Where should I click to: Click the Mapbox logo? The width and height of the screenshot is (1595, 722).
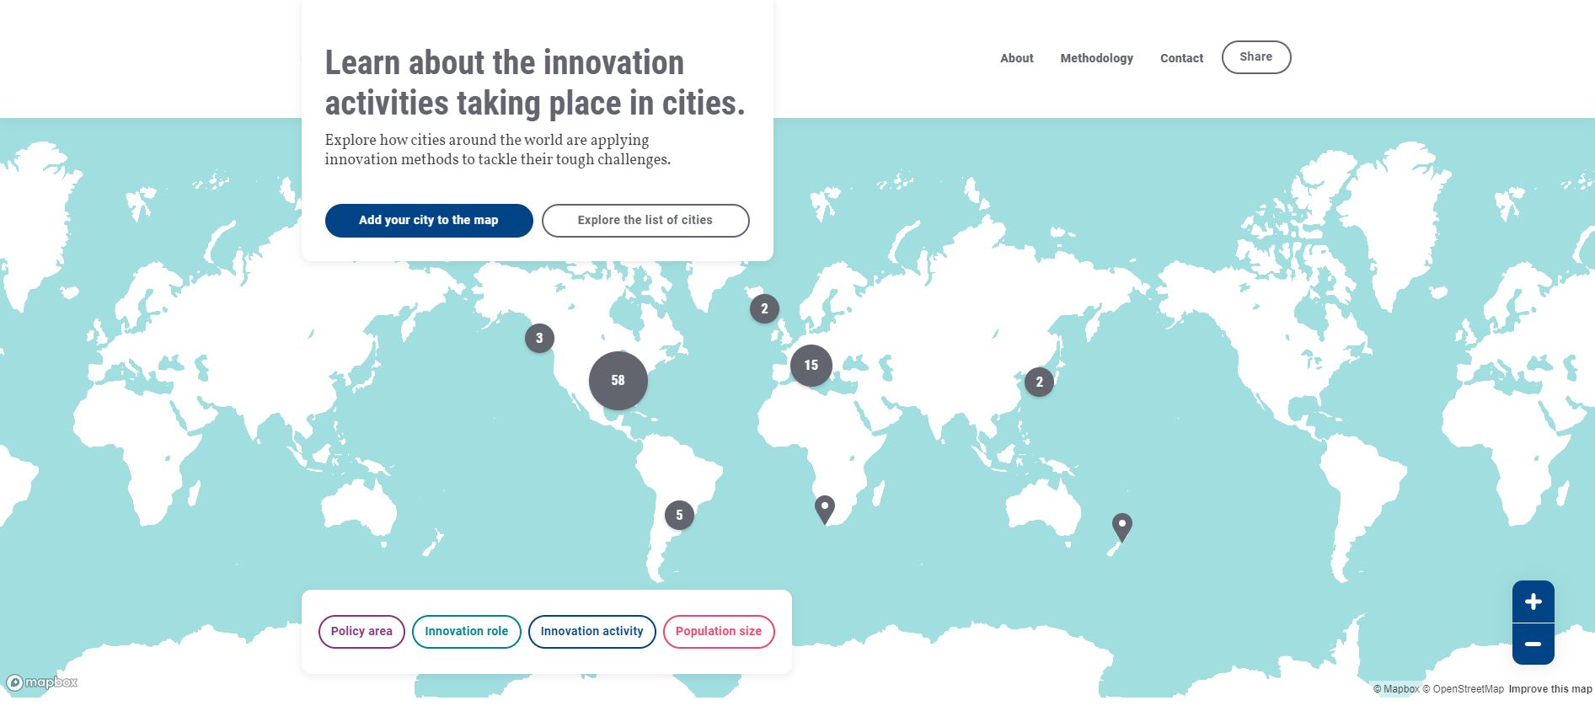[x=42, y=682]
